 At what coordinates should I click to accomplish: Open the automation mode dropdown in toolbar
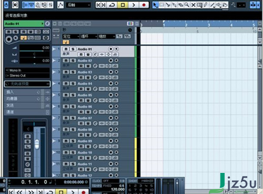pos(78,5)
